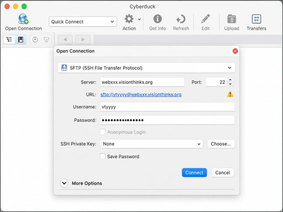Viewport: 283px width, 212px height.
Task: Show the bookmarks view
Action: click(x=20, y=39)
